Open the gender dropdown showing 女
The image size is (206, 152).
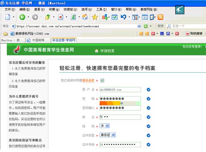tap(105, 126)
